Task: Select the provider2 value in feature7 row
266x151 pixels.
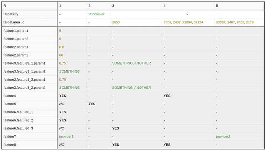Action: click(x=223, y=136)
